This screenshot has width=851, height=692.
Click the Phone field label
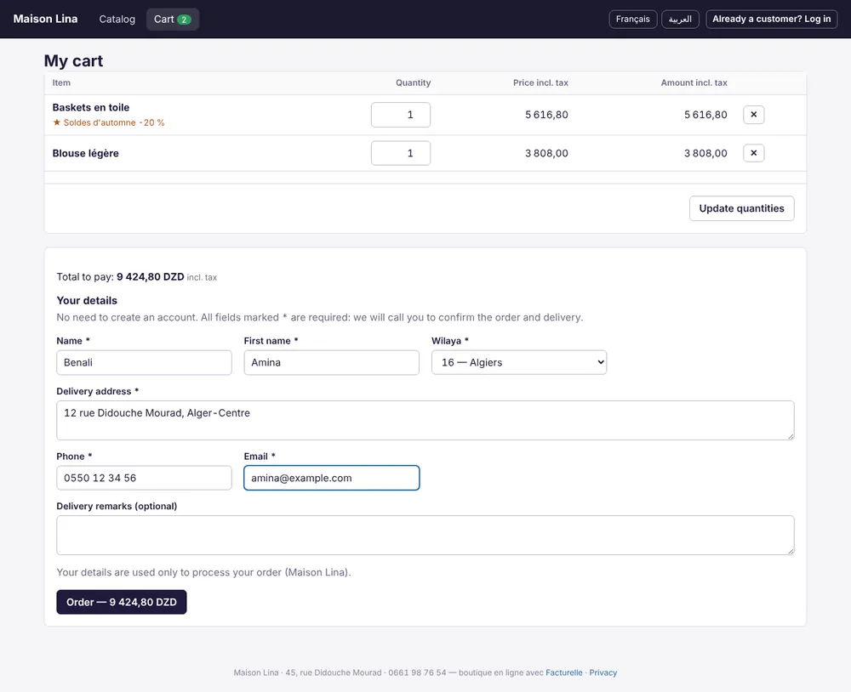point(74,456)
